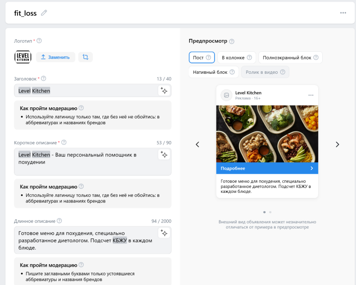Switch to the Полноэкранный блок preview tab
Image resolution: width=356 pixels, height=285 pixels.
coord(291,58)
